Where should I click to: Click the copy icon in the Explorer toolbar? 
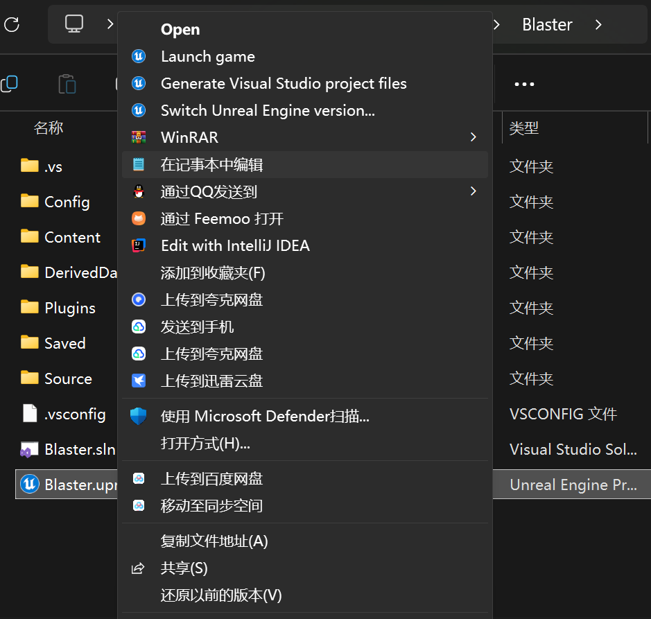[9, 84]
